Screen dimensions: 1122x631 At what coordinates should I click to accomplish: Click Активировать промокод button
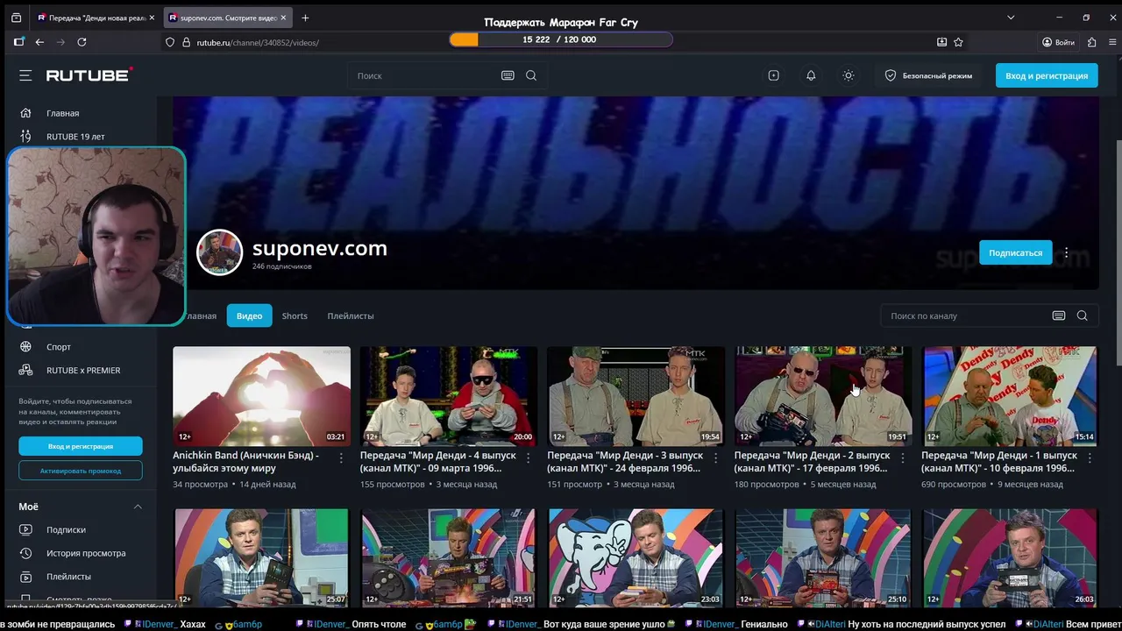(81, 471)
